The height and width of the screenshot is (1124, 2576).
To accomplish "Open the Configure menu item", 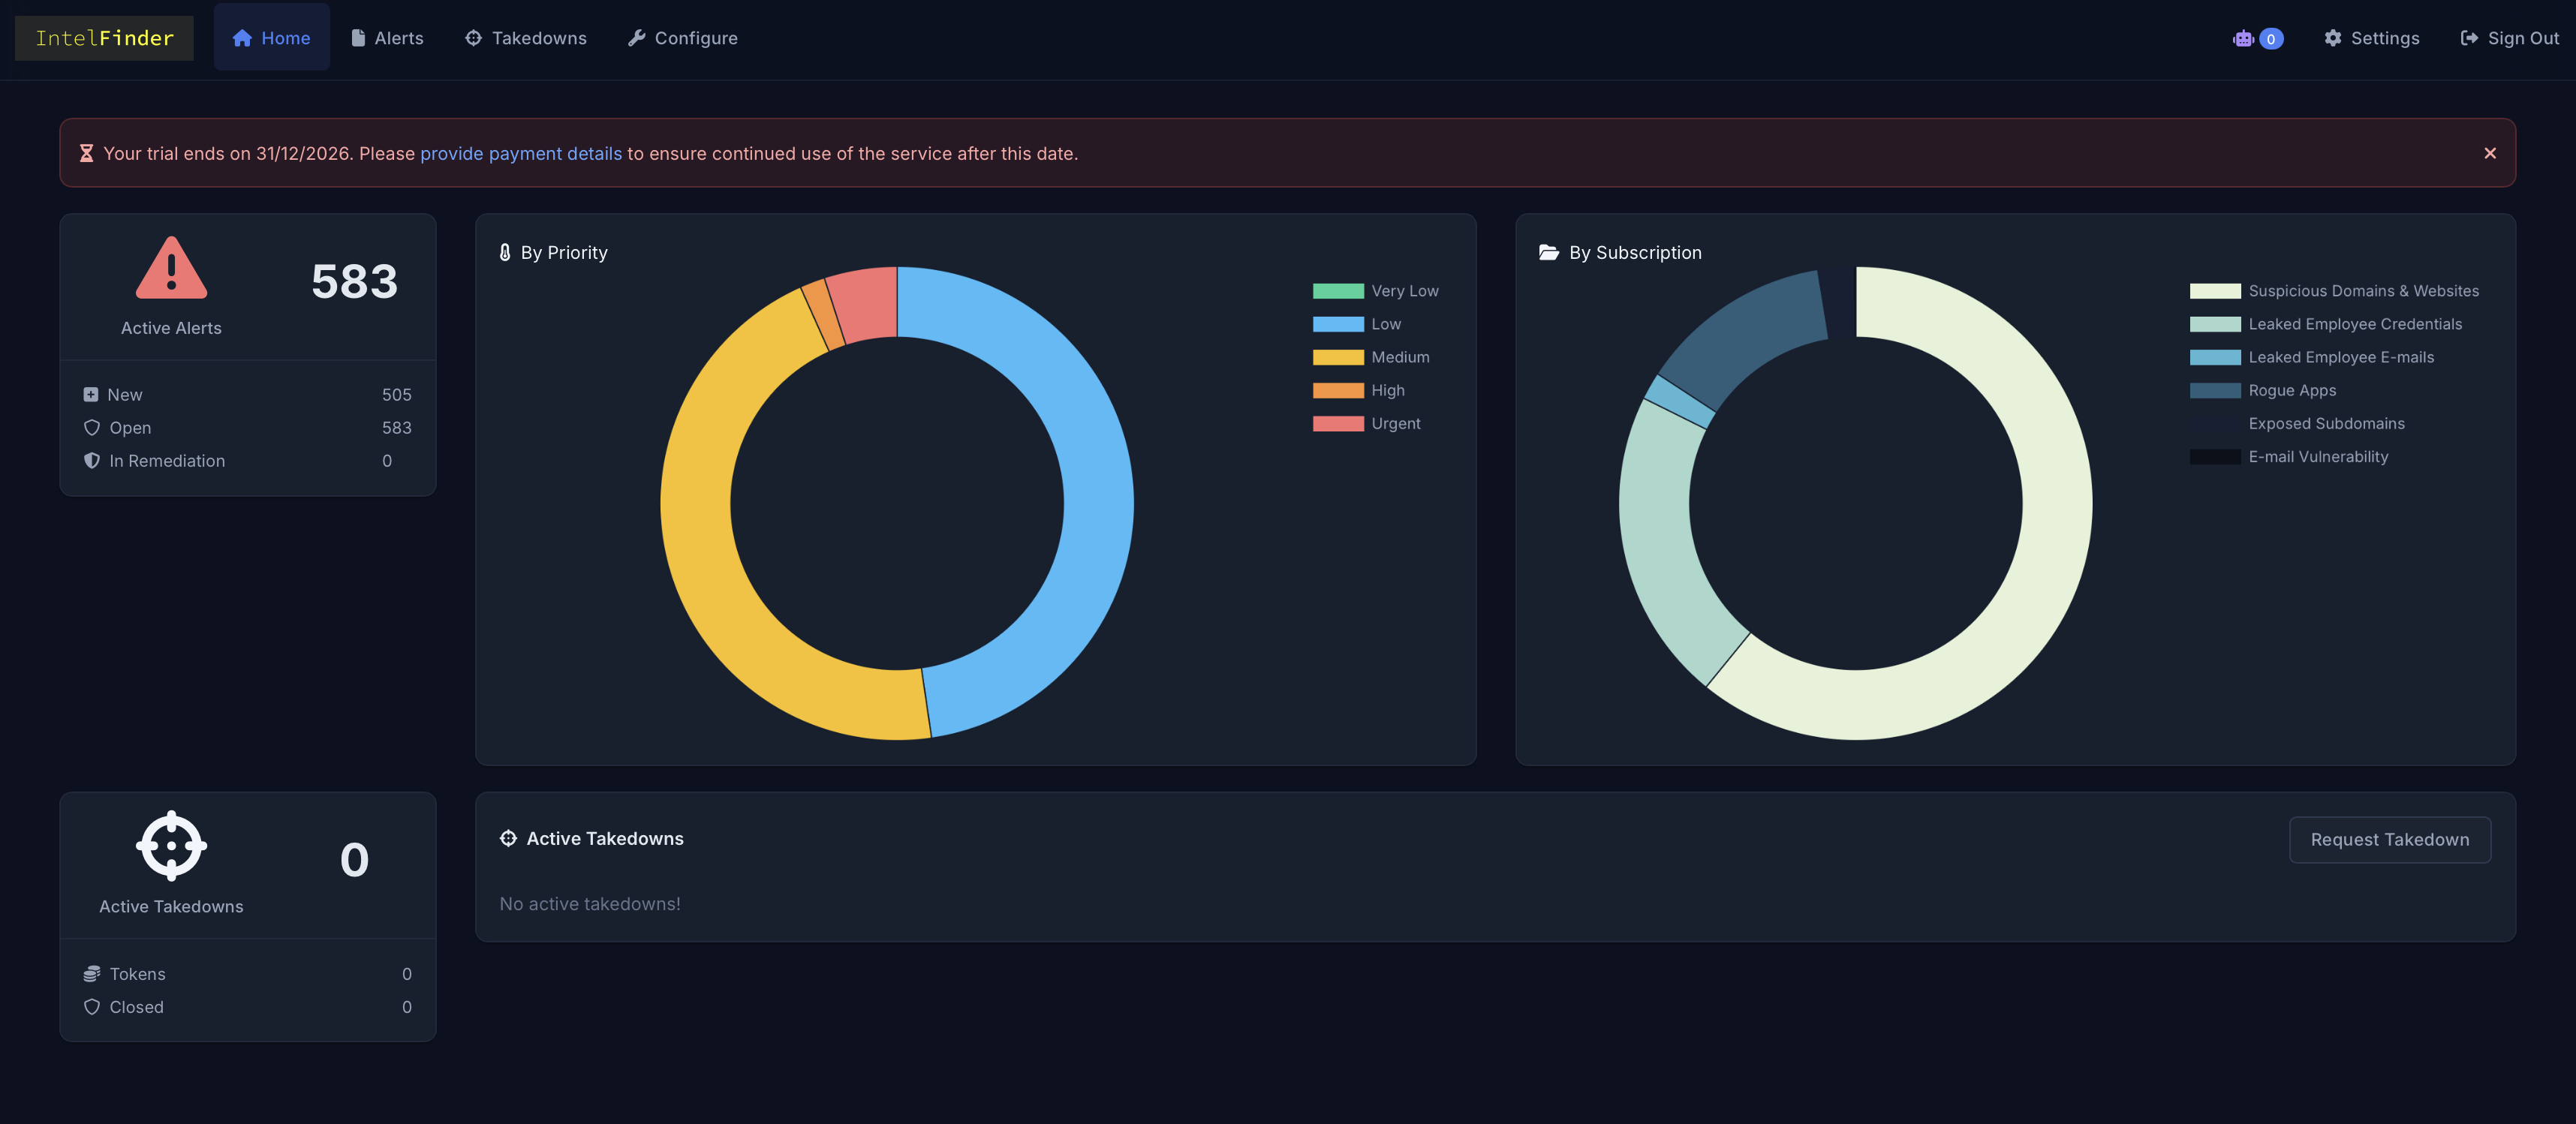I will click(683, 38).
